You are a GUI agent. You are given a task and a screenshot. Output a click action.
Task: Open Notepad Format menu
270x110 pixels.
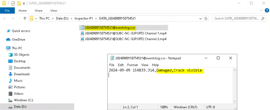pos(133,65)
